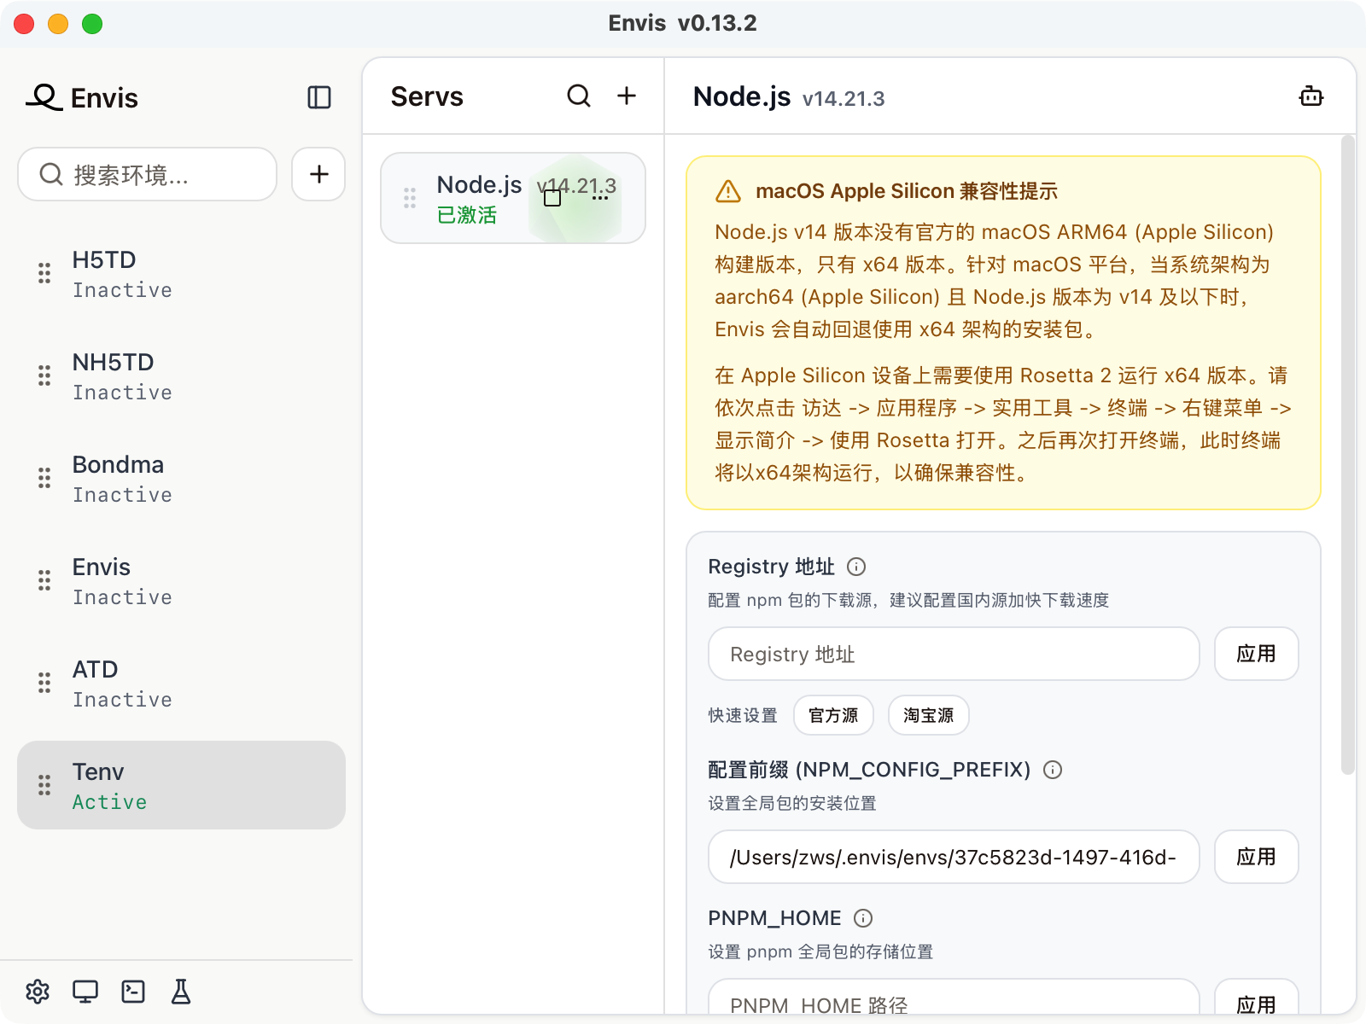This screenshot has height=1024, width=1366.
Task: Open settings gear icon
Action: pos(38,992)
